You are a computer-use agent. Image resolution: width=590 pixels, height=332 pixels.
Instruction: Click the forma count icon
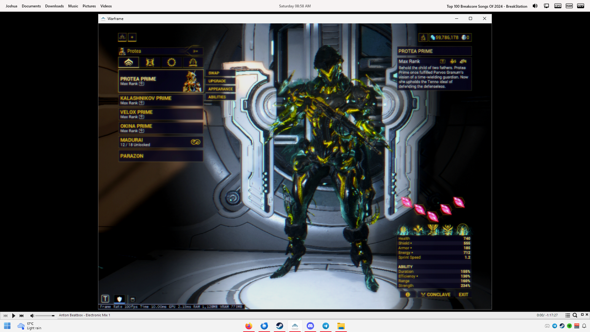pyautogui.click(x=453, y=61)
